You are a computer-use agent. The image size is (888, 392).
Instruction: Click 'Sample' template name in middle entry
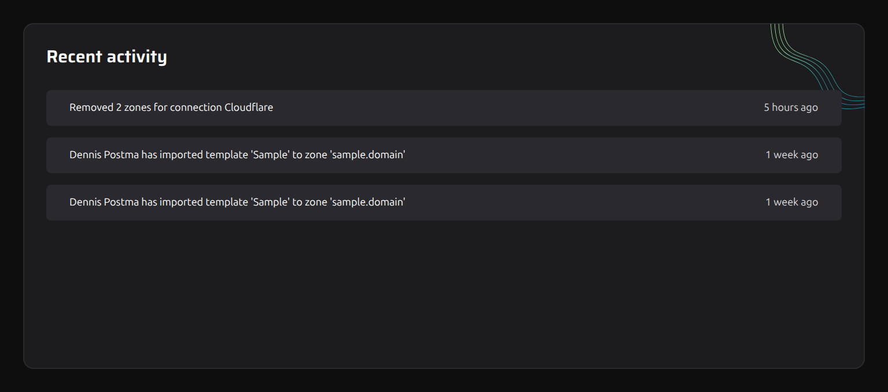[x=270, y=155]
